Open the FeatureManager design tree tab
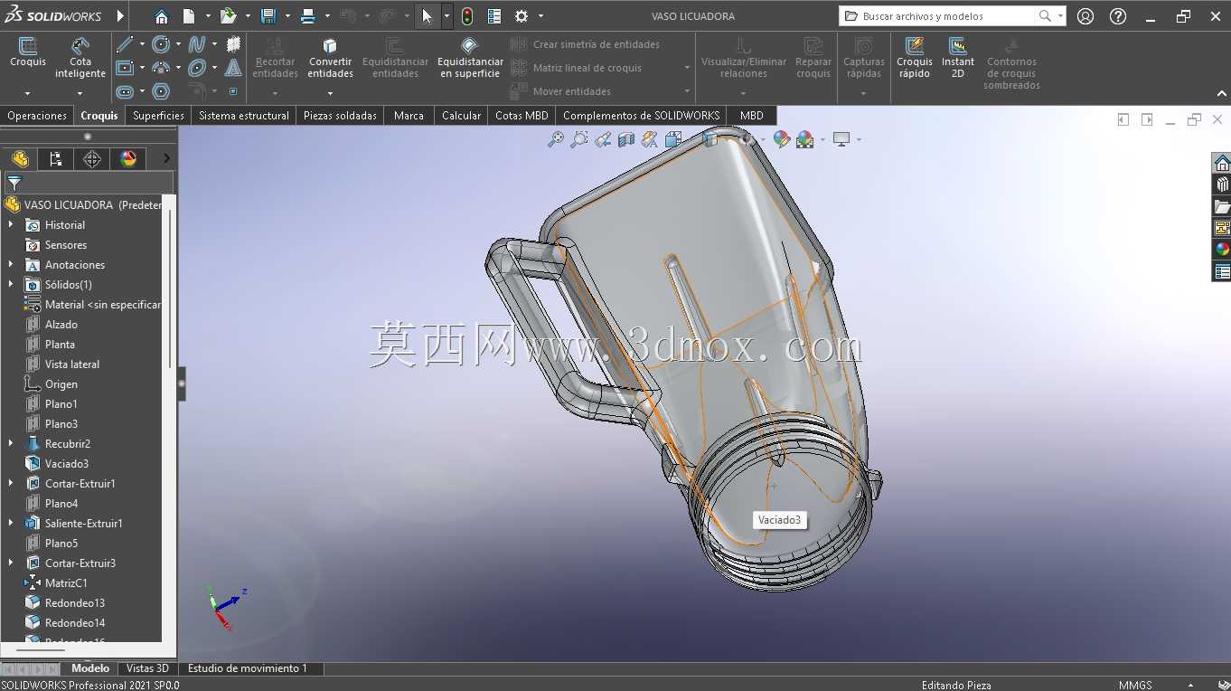The height and width of the screenshot is (691, 1231). [x=20, y=159]
